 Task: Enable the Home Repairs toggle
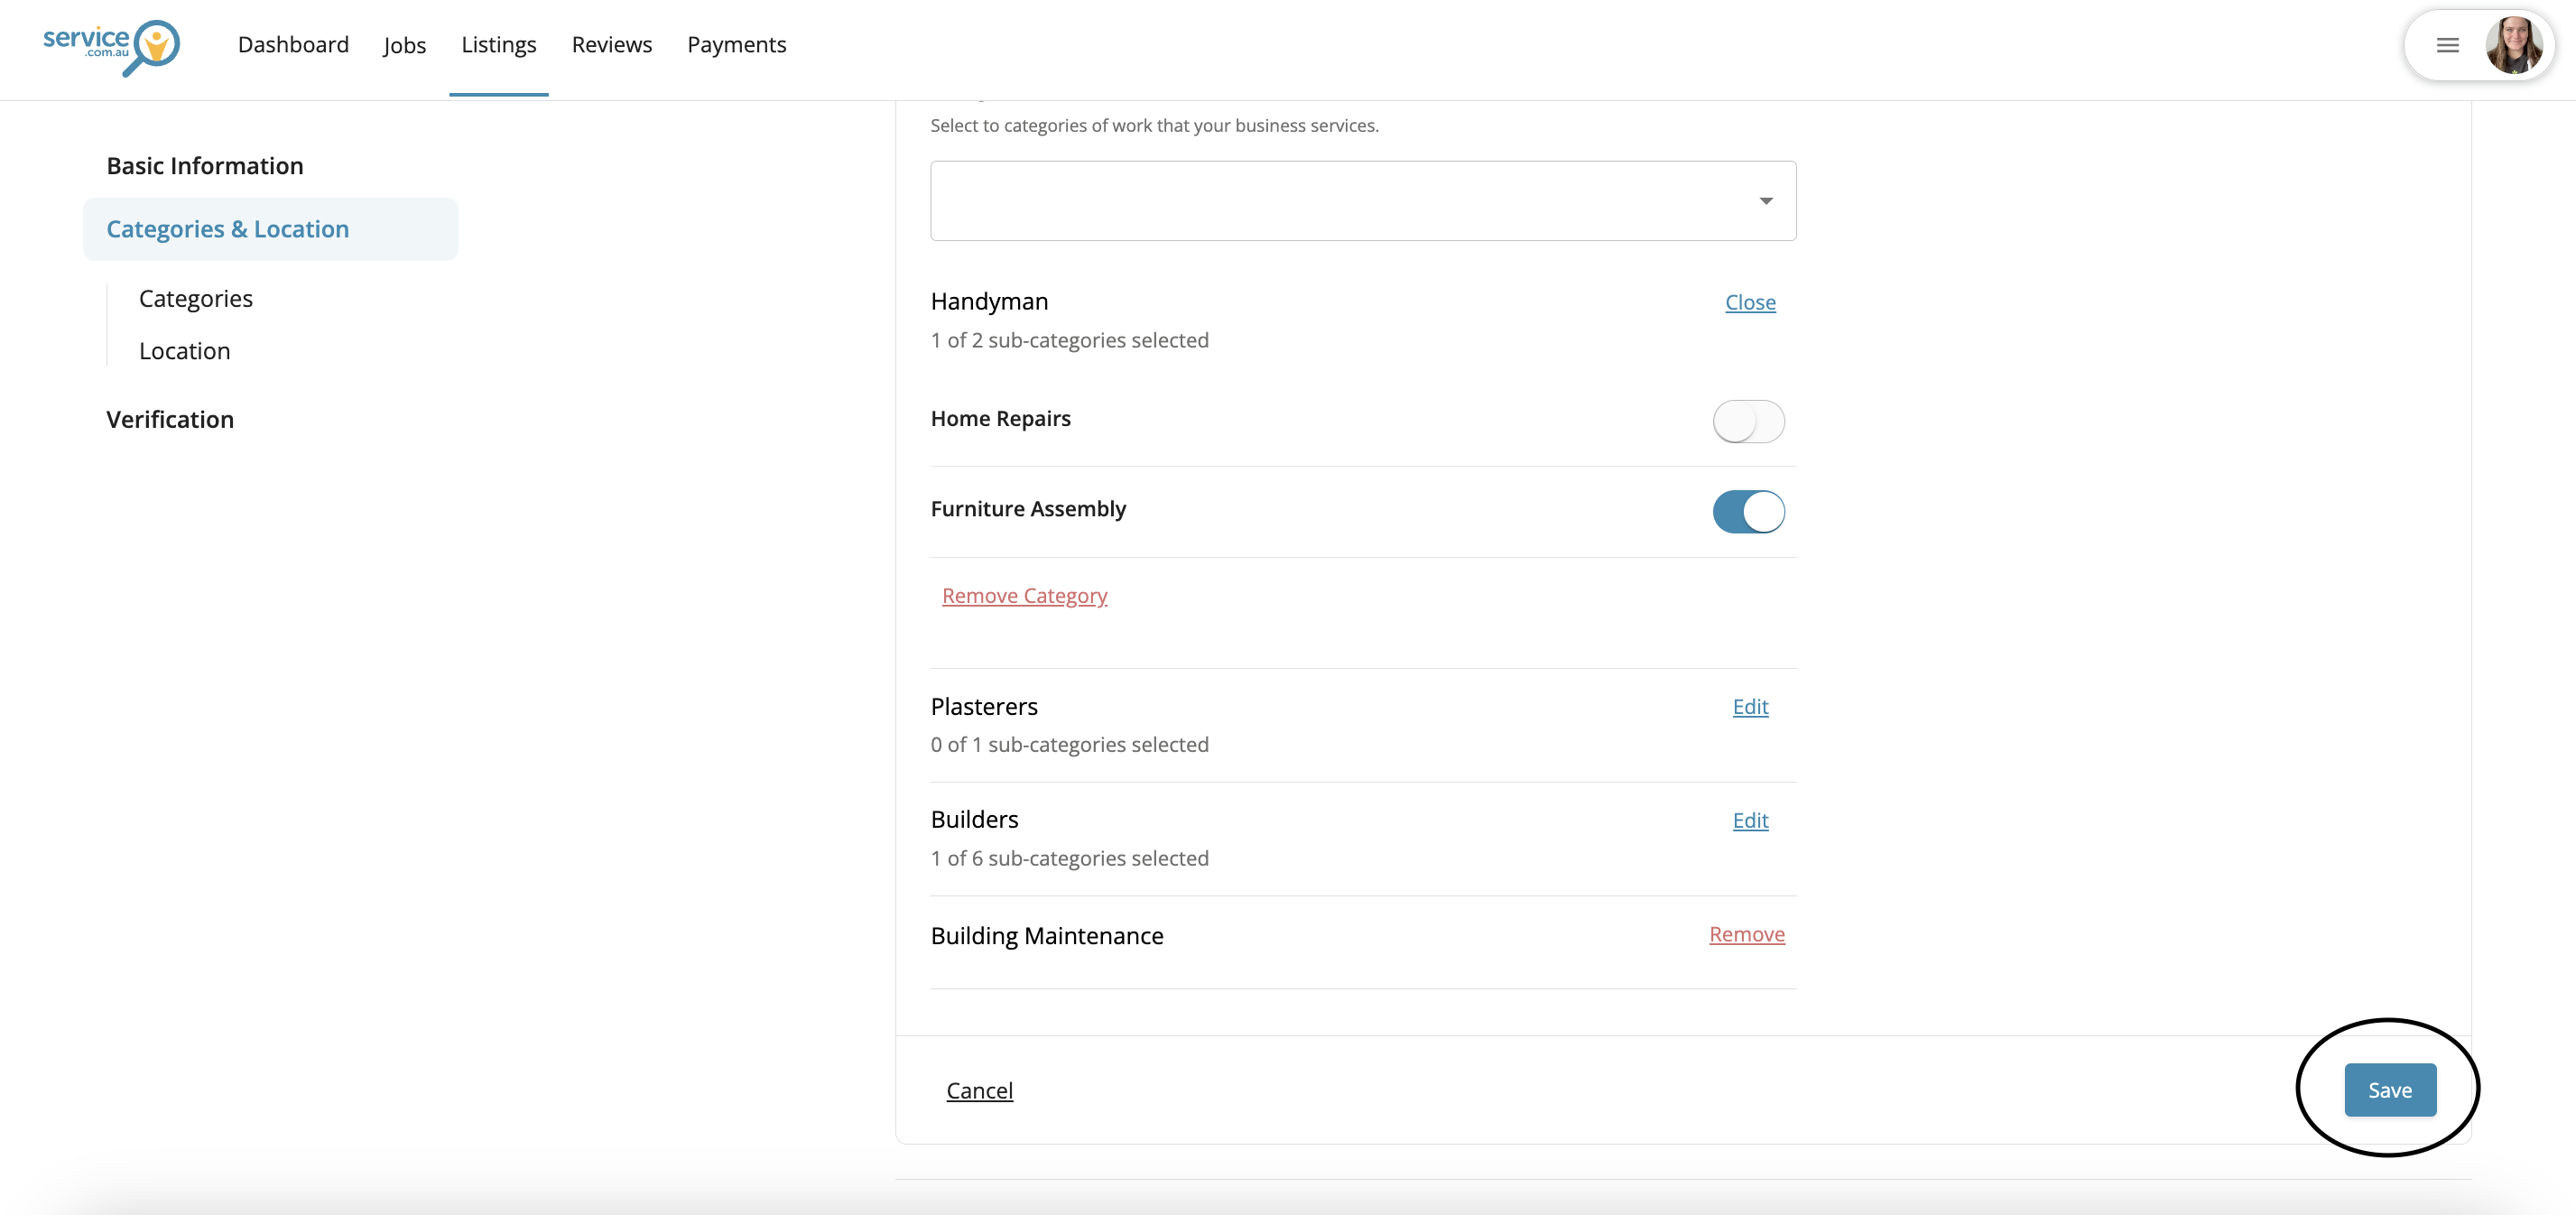[1747, 421]
